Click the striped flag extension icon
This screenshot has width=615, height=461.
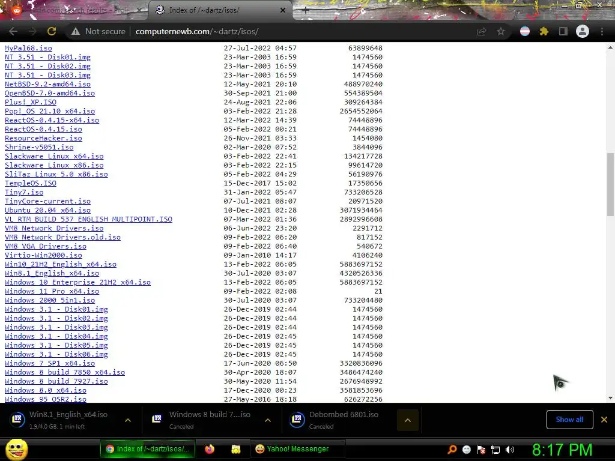point(525,31)
